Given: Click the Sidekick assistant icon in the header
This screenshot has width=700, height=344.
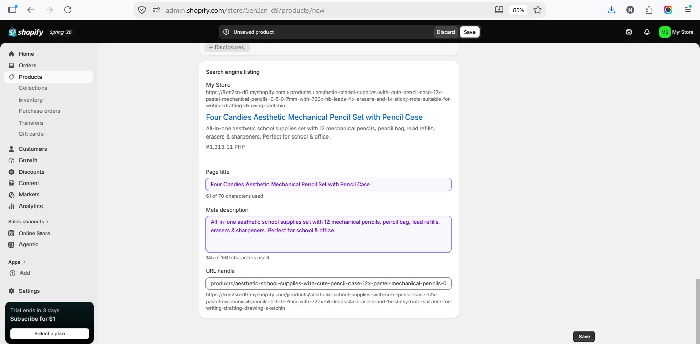Looking at the screenshot, I should pos(629,32).
